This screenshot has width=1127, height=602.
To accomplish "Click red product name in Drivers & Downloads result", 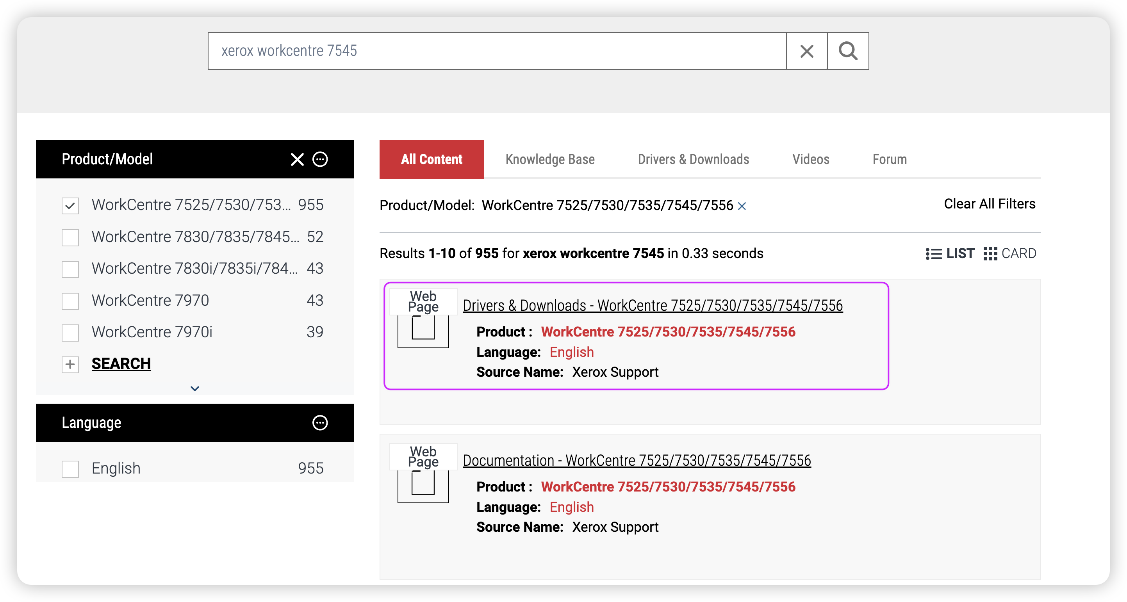I will coord(668,332).
